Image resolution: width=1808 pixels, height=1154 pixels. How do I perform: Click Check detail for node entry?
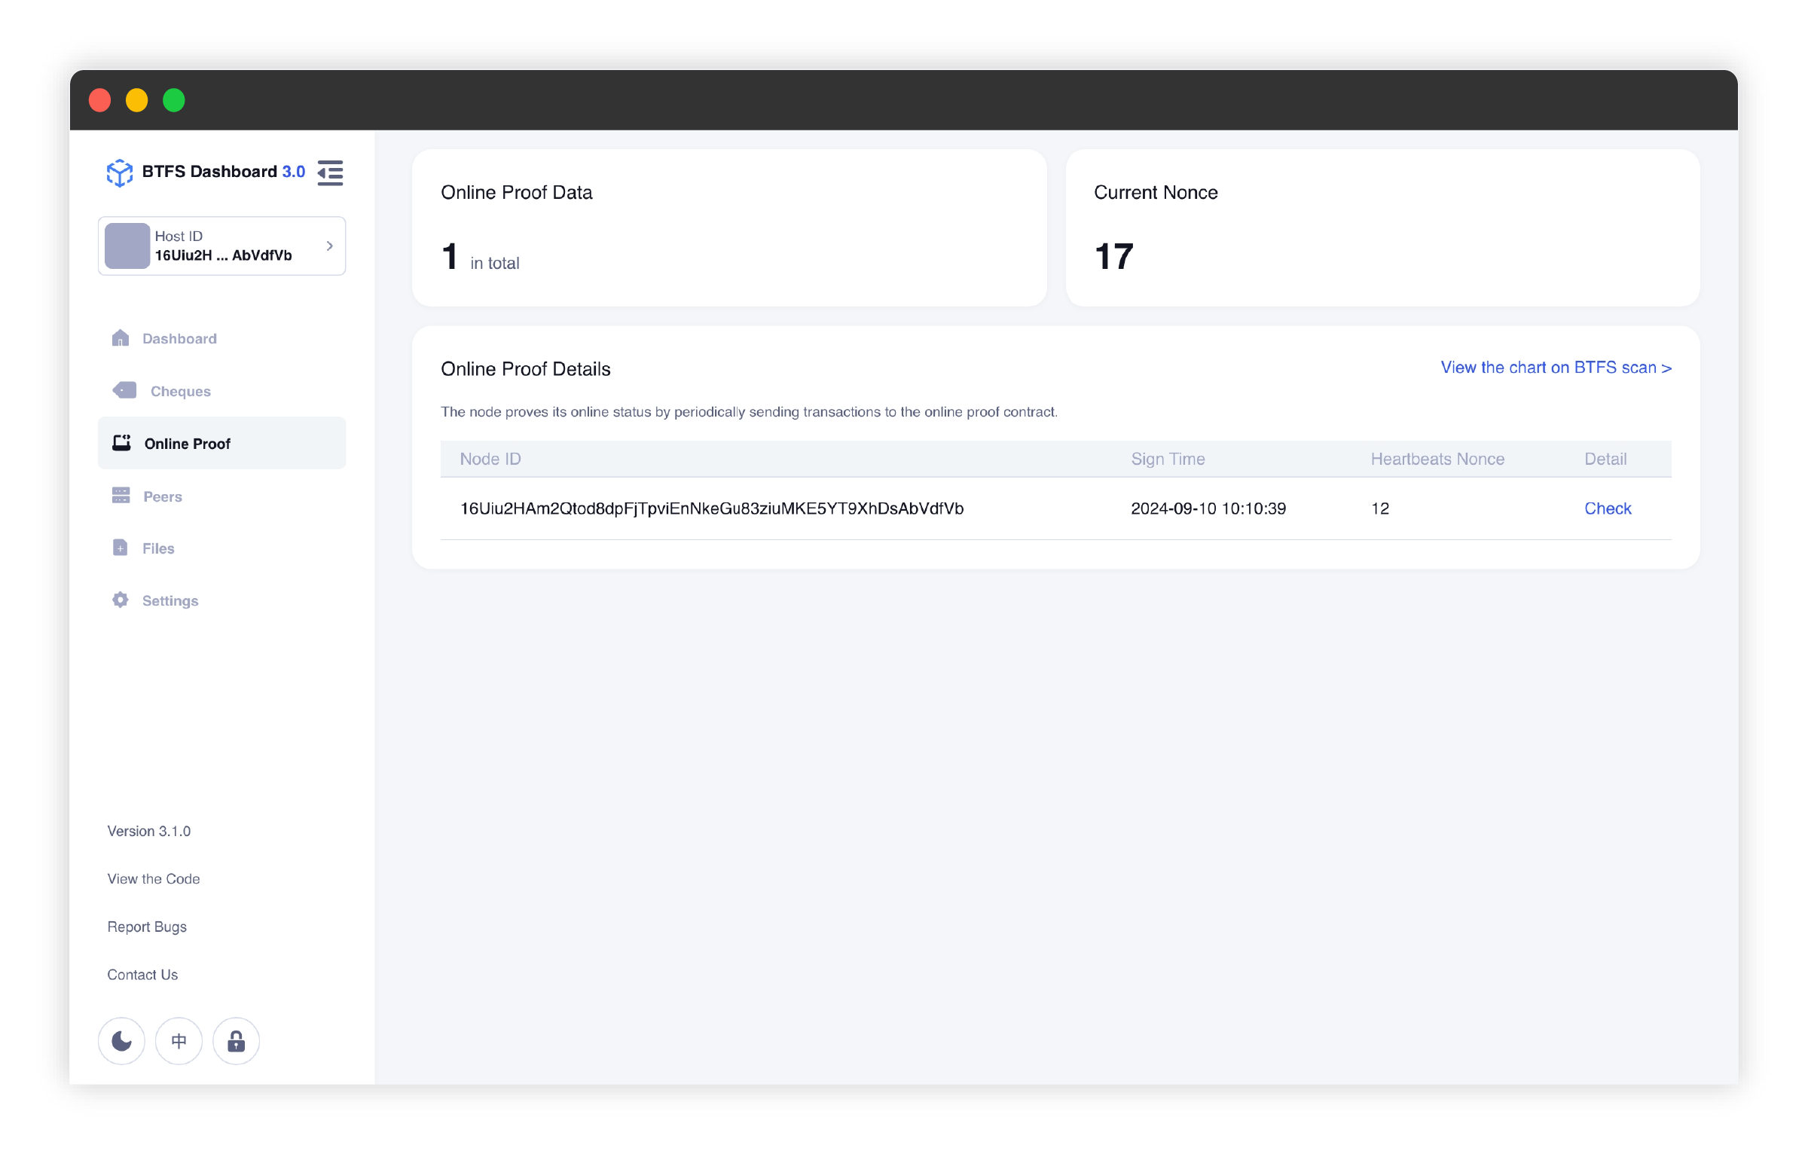[1608, 507]
